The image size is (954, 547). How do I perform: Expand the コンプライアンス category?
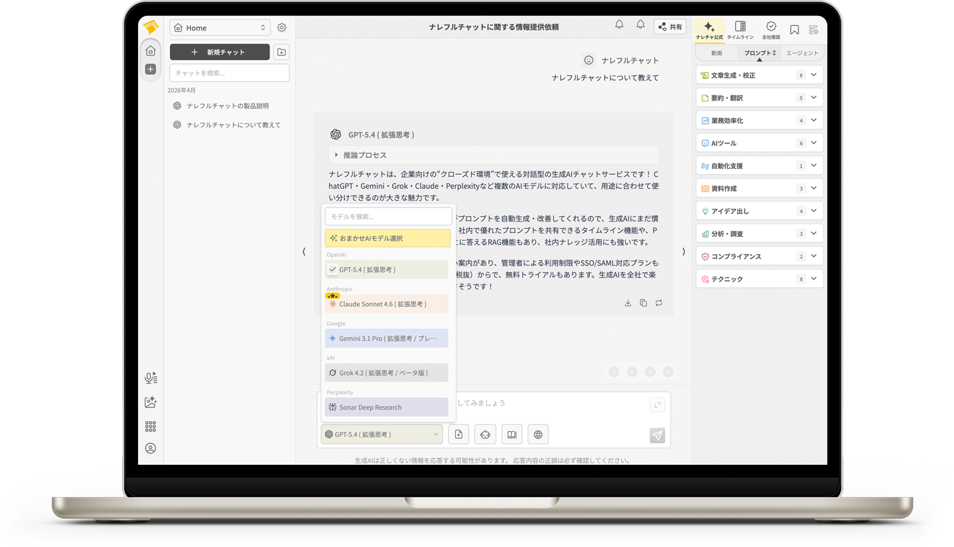tap(759, 256)
